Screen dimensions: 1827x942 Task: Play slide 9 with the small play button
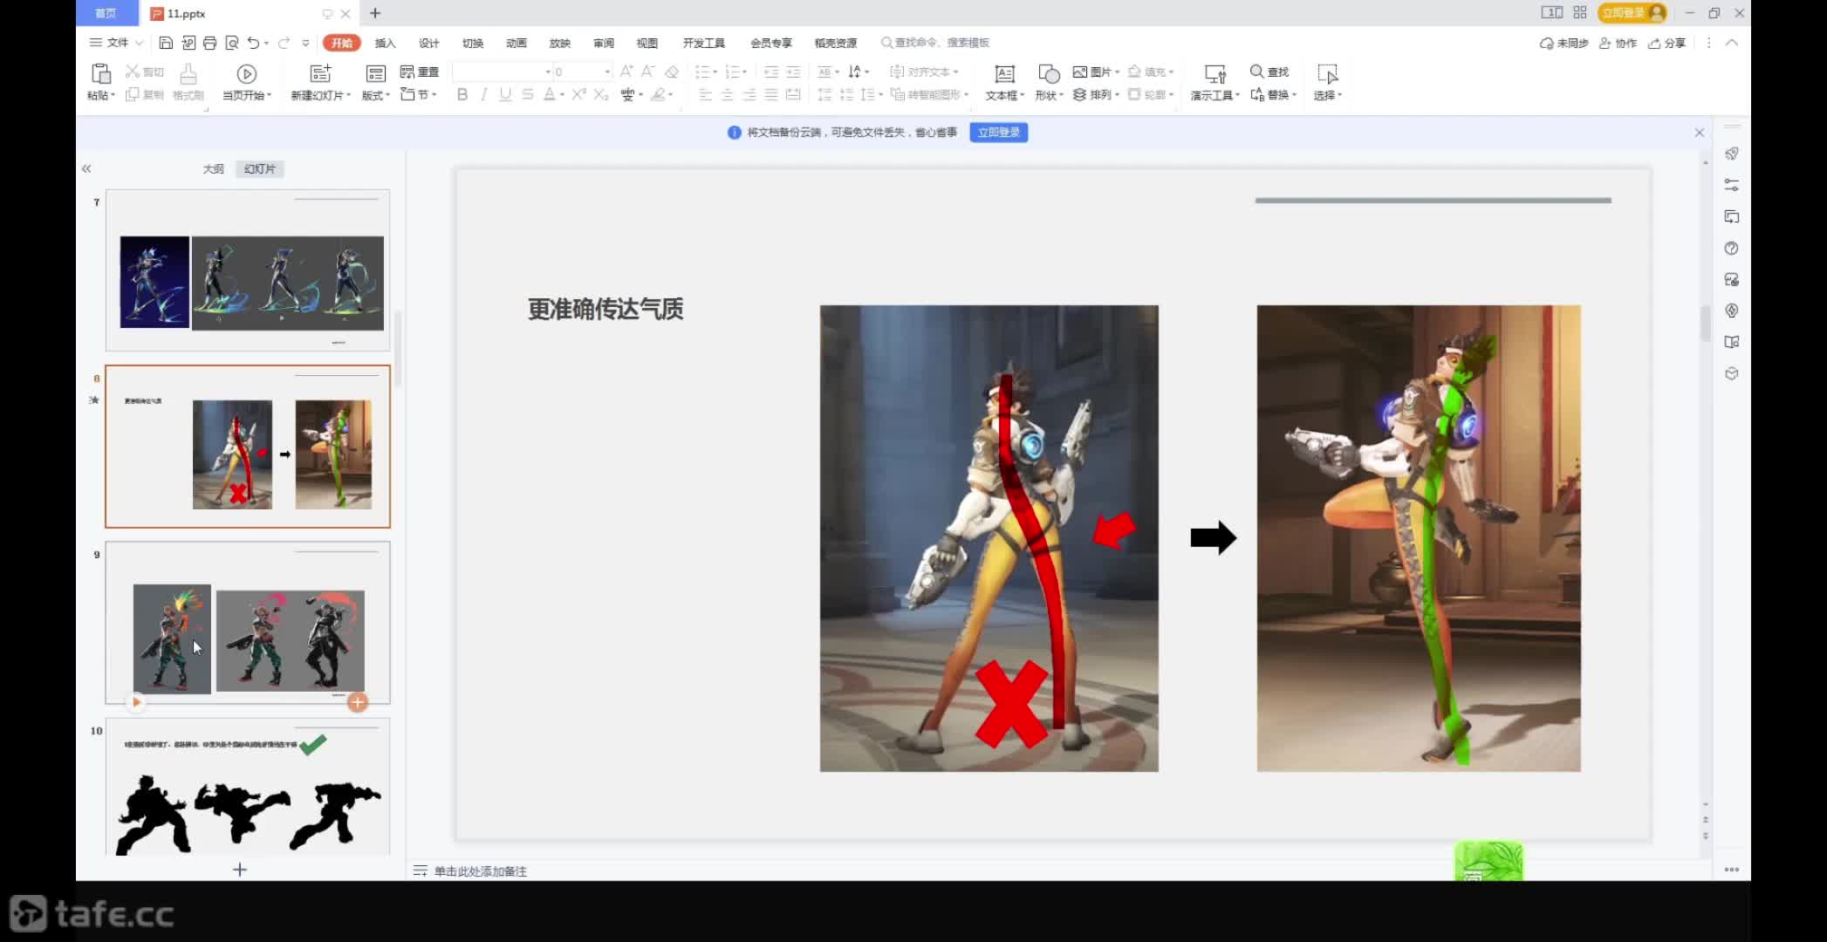(x=136, y=701)
